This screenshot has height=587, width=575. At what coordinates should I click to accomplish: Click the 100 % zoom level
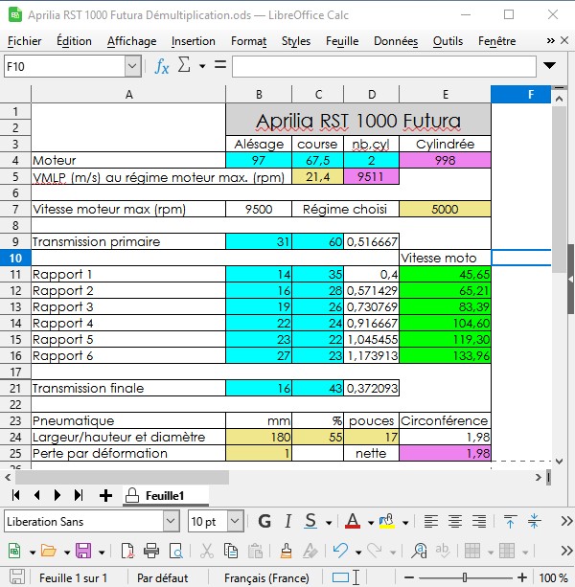553,577
